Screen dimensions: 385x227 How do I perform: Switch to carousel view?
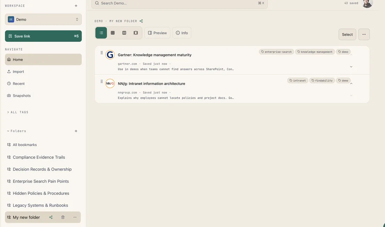(136, 33)
